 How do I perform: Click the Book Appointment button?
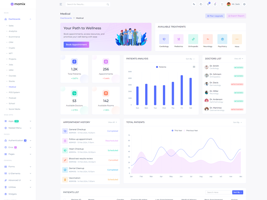click(76, 44)
